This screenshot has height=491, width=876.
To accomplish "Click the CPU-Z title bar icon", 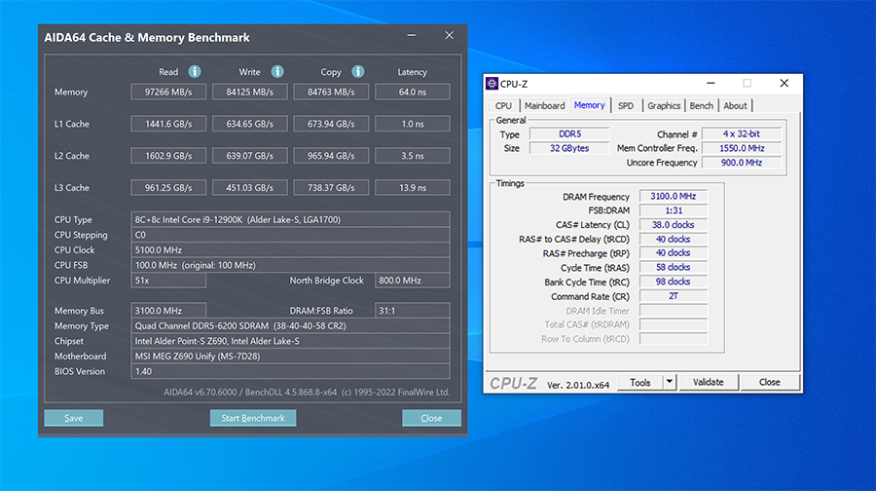I will tap(492, 84).
